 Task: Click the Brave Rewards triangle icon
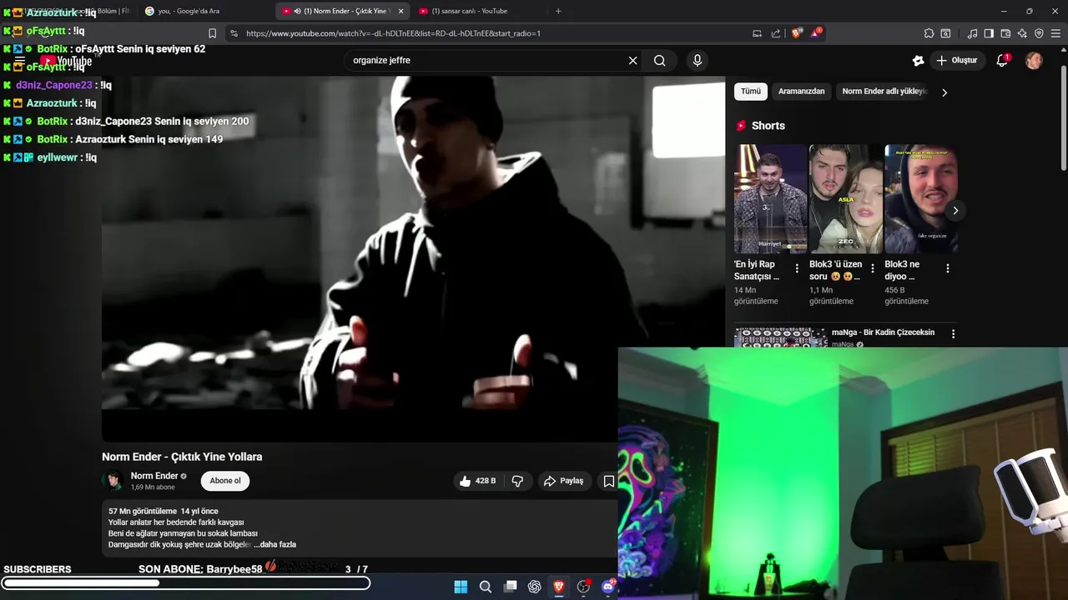coord(816,33)
